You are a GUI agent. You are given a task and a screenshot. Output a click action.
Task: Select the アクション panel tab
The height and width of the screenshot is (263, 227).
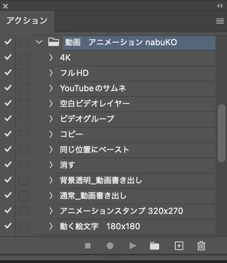pos(27,21)
